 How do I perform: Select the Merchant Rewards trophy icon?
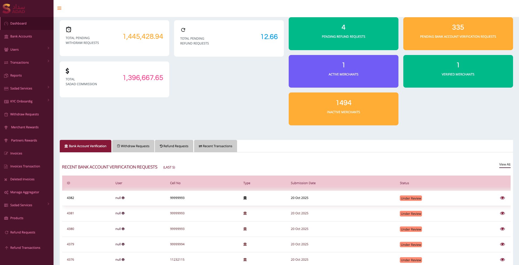click(6, 127)
